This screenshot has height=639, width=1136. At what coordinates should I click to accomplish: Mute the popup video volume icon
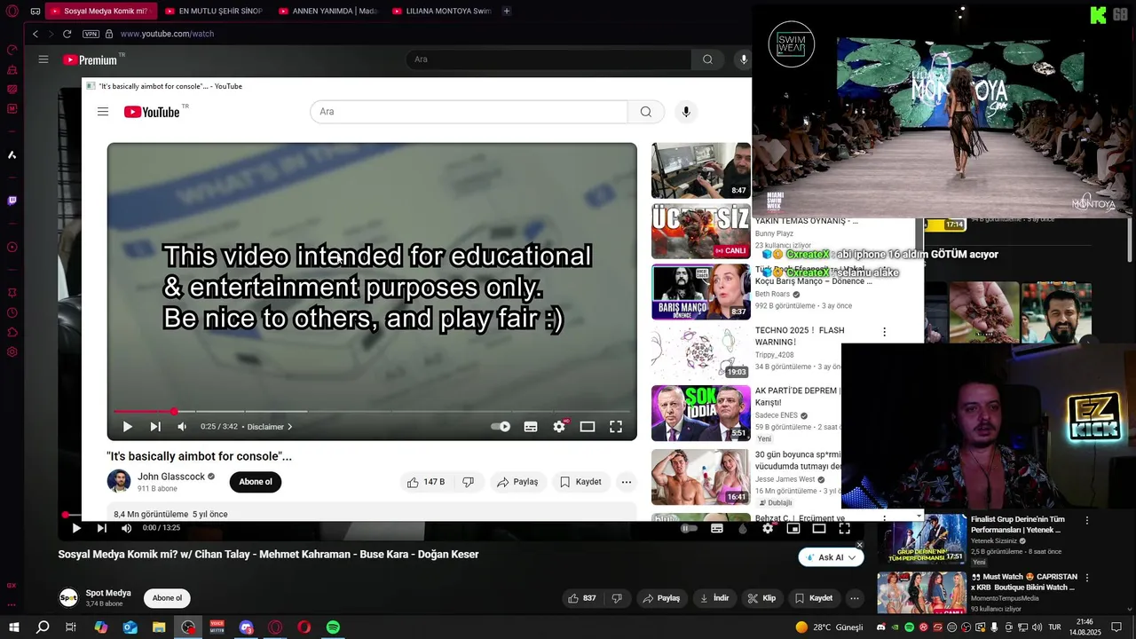182,427
